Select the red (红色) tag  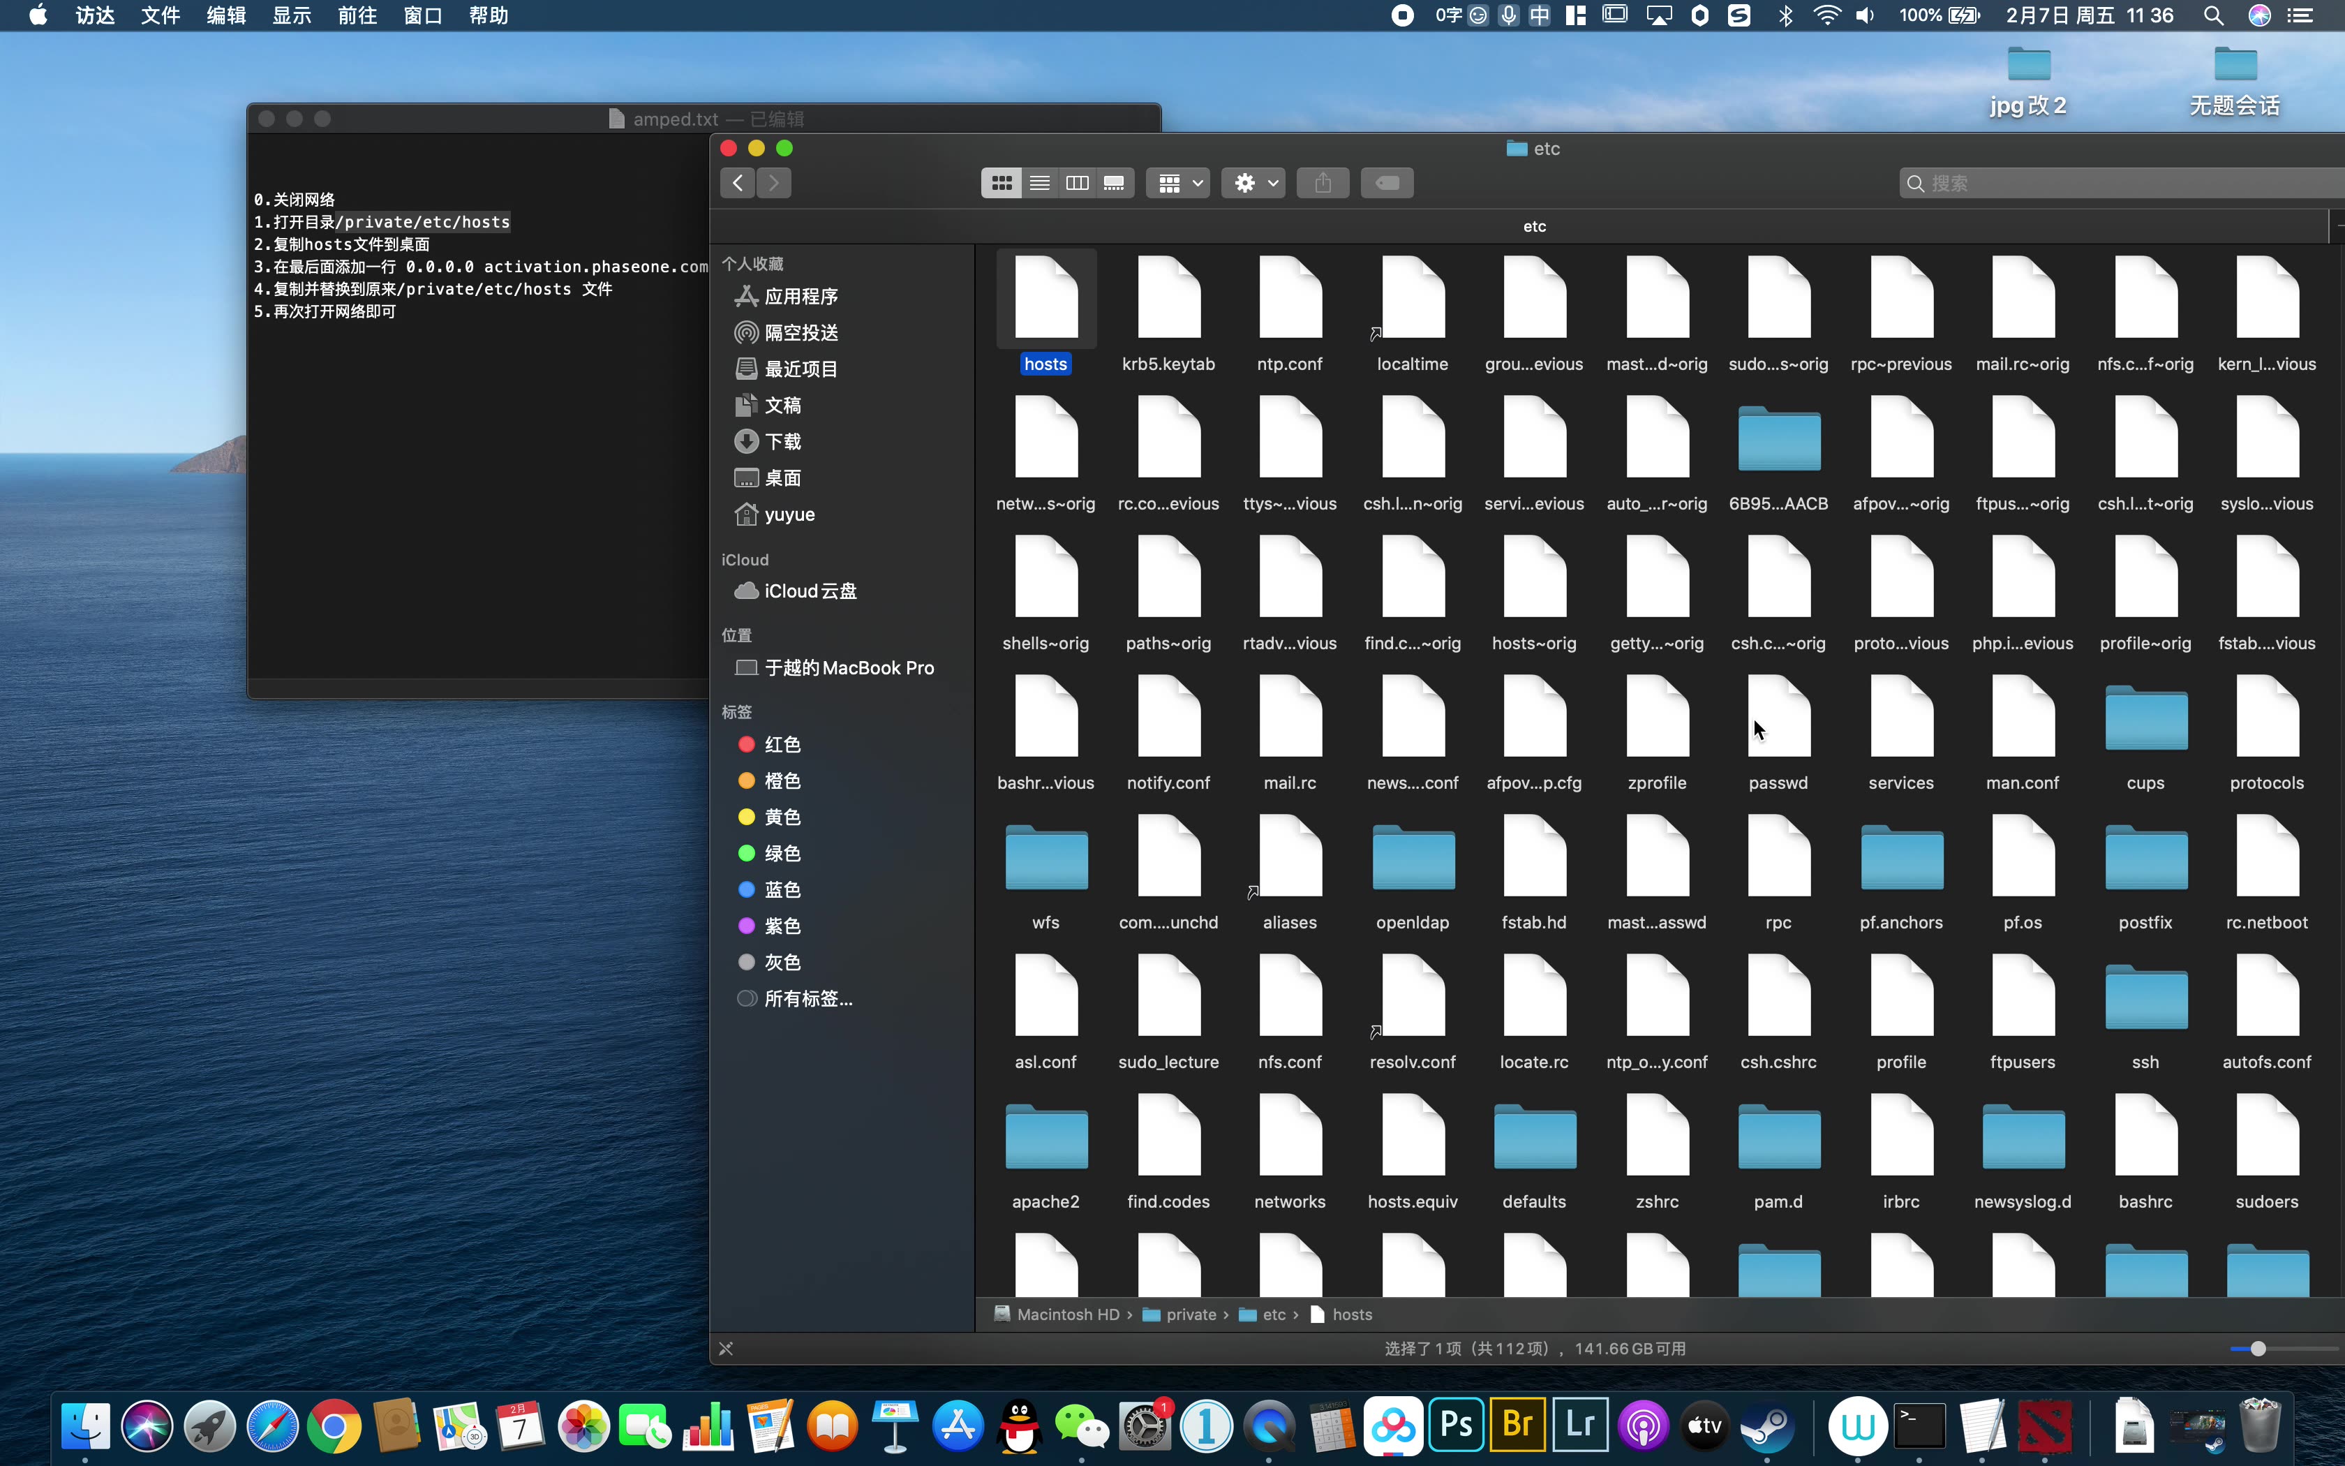[782, 745]
